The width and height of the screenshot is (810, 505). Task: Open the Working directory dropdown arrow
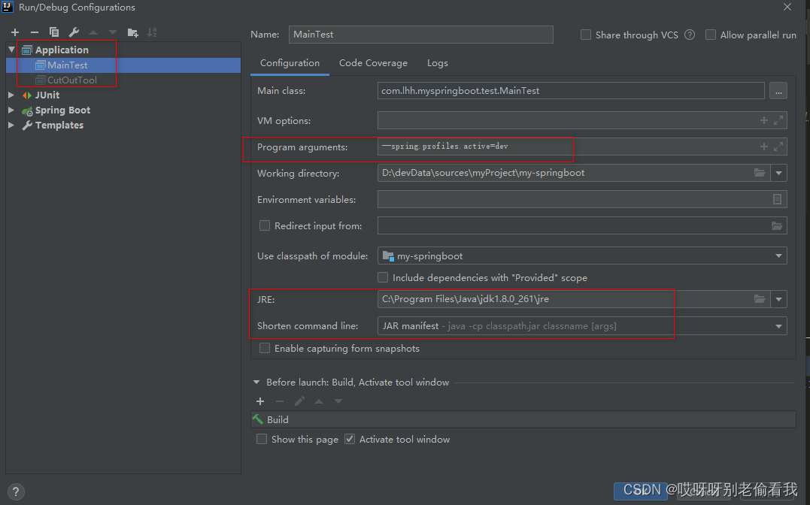778,173
